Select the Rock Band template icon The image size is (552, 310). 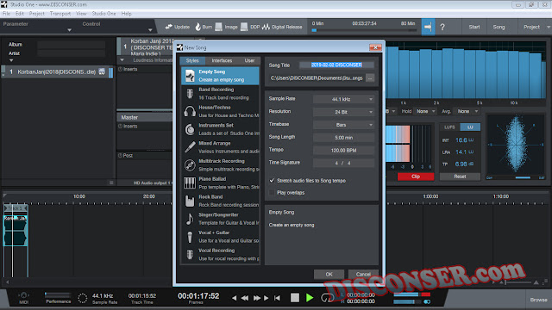[190, 201]
